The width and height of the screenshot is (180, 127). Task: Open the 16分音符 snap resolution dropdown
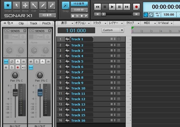[79, 4]
